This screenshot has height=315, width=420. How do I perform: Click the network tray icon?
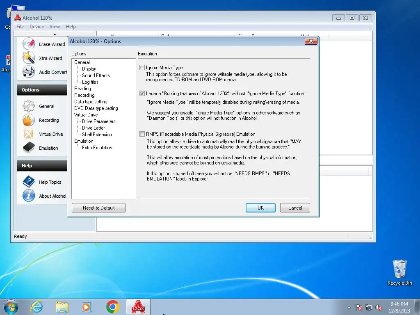pyautogui.click(x=369, y=307)
